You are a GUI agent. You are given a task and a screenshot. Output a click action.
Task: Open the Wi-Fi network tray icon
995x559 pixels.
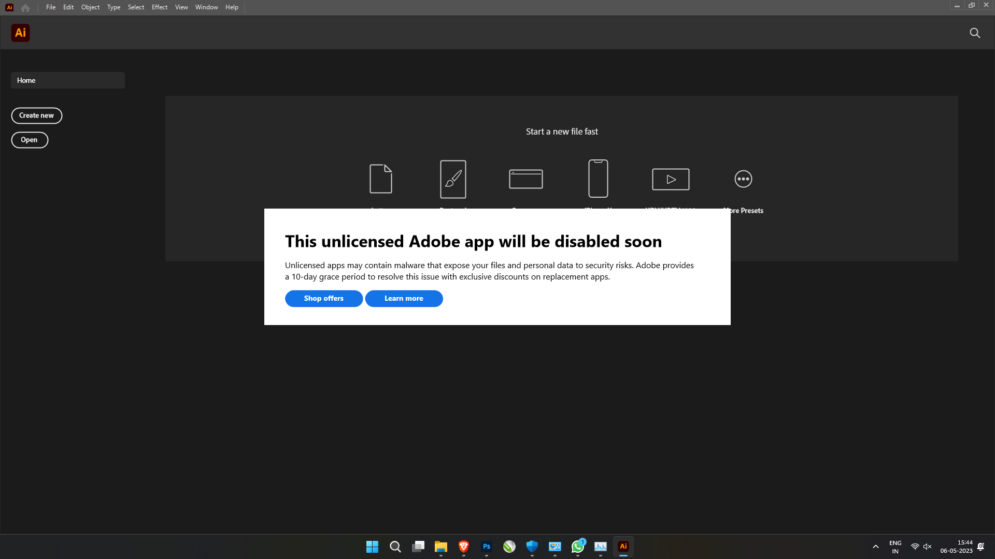point(915,547)
